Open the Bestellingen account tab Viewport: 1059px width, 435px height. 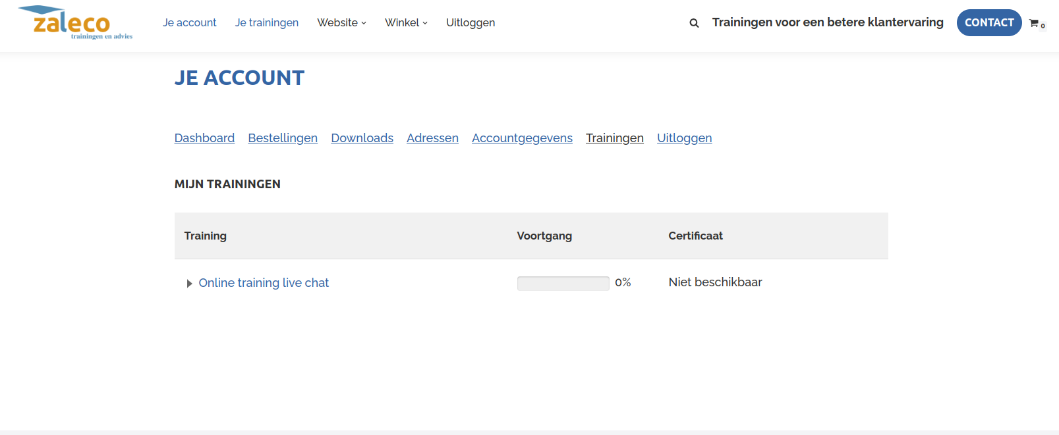pos(283,138)
